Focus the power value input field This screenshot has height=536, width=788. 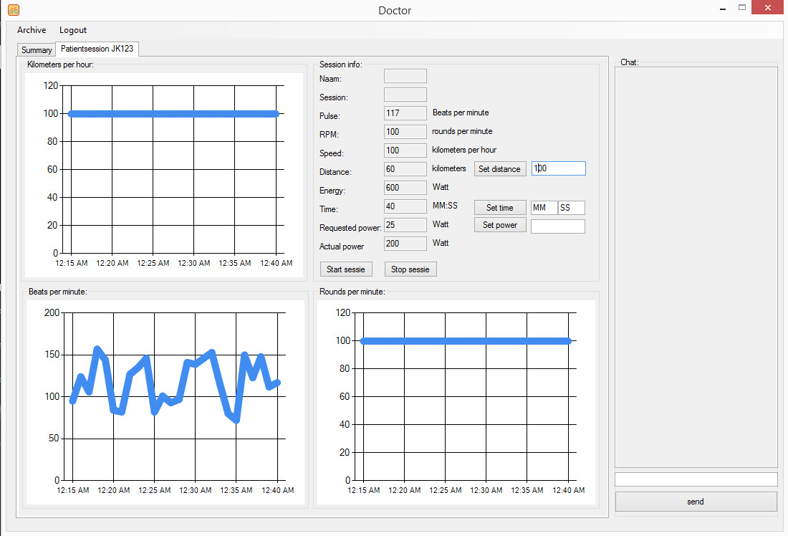point(557,226)
